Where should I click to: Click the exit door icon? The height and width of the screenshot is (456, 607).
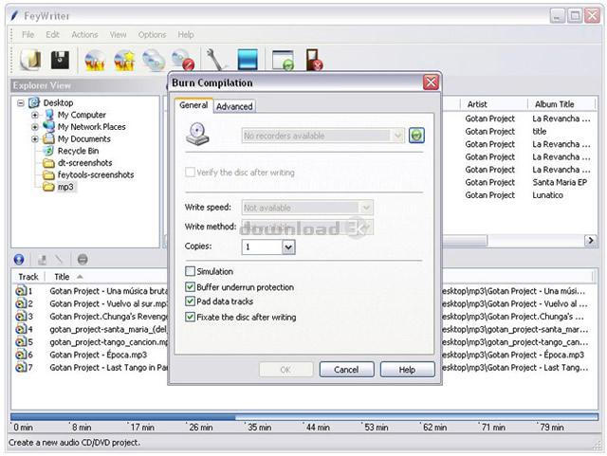point(314,60)
